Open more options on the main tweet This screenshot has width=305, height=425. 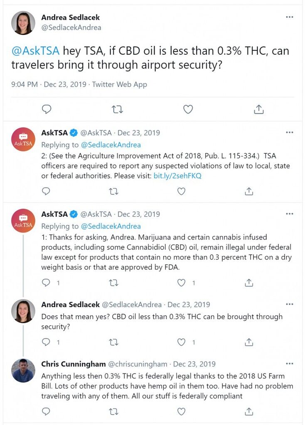(x=290, y=17)
